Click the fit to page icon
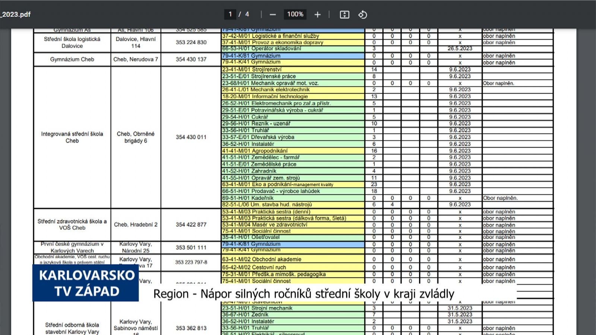Screen dimensions: 596x335 (345, 15)
